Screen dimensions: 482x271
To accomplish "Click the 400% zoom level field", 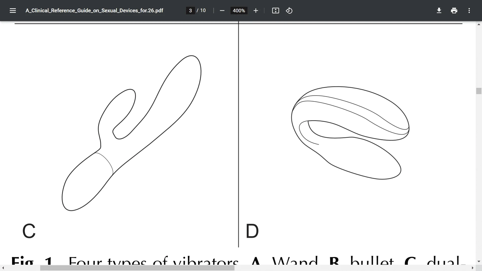I will tap(239, 11).
